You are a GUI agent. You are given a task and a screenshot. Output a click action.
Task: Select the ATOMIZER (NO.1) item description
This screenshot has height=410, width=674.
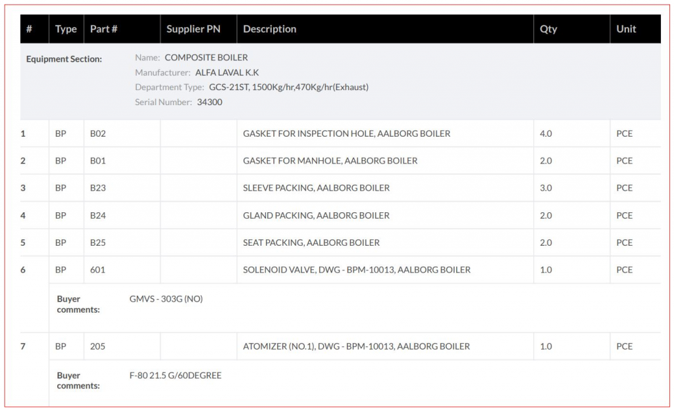coord(356,346)
